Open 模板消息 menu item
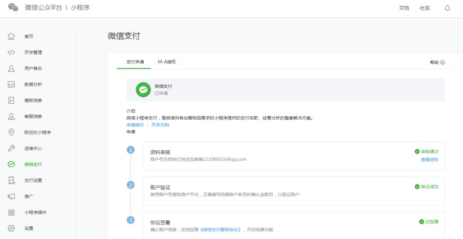The width and height of the screenshot is (463, 239). point(33,100)
